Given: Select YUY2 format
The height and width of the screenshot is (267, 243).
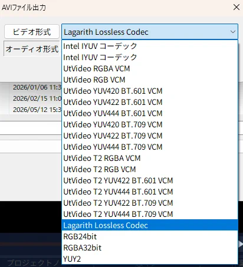Looking at the screenshot, I should click(150, 259).
